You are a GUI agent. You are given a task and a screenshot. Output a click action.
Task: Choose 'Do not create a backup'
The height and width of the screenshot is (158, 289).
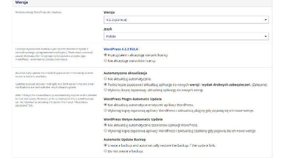click(106, 151)
